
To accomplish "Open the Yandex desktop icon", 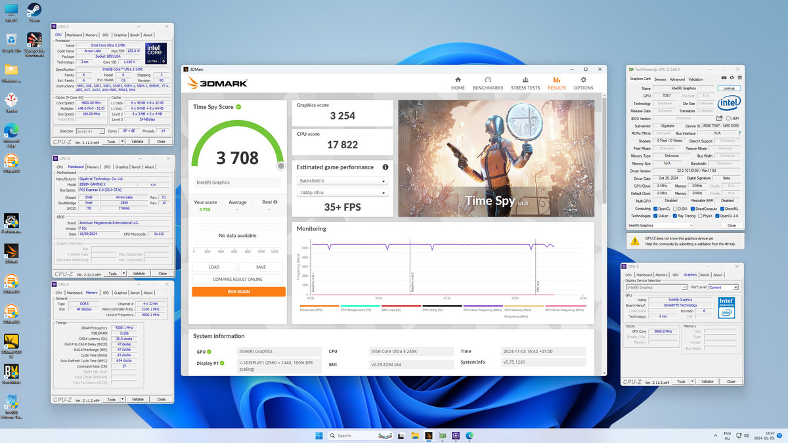I will 11,102.
